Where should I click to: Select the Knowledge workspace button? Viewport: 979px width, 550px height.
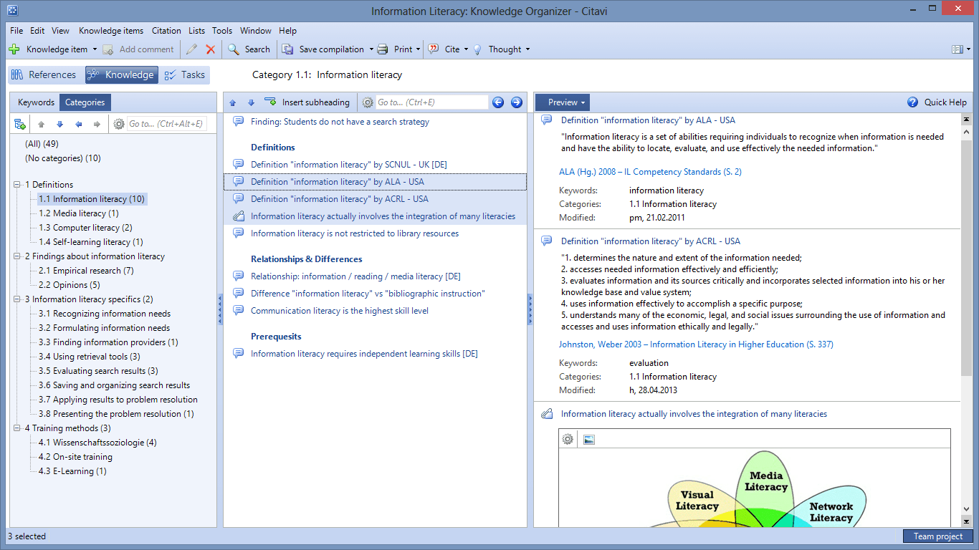pos(122,74)
